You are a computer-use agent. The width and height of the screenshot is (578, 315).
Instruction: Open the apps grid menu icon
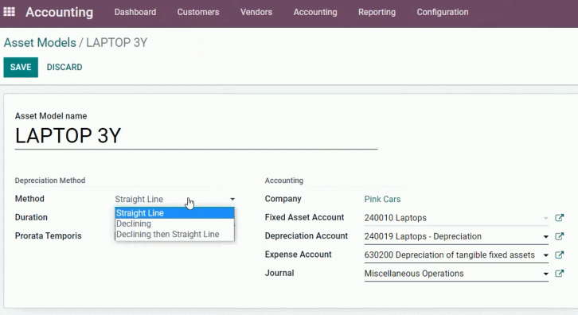coord(10,12)
